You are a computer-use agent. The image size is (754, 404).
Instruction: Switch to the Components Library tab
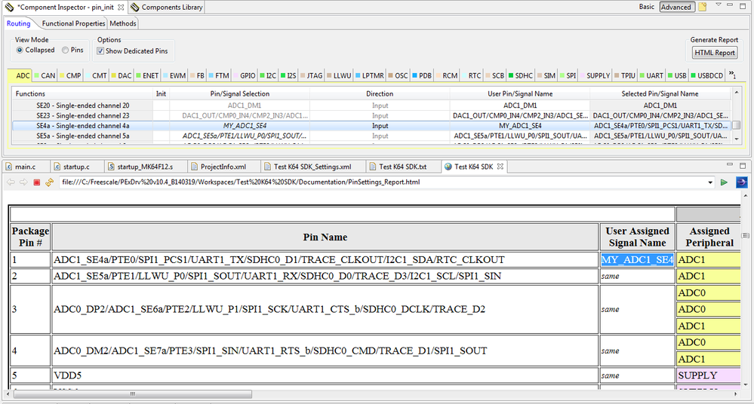click(167, 8)
